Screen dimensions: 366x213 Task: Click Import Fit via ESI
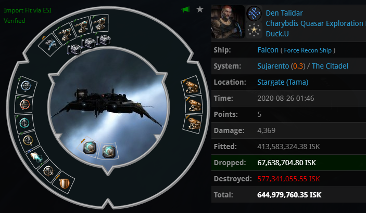(28, 10)
